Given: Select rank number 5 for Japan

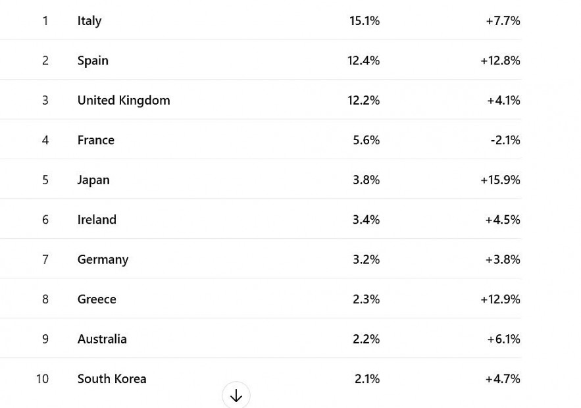Looking at the screenshot, I should (x=45, y=179).
